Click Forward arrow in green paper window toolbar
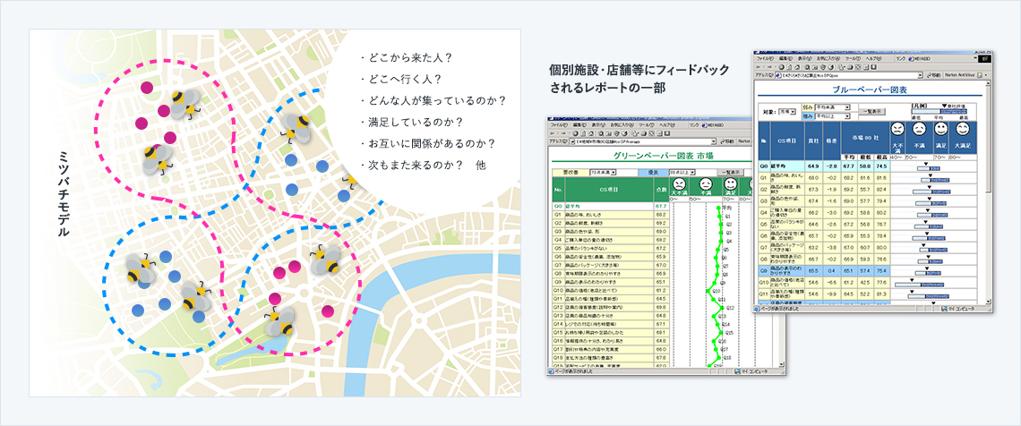Viewport: 1021px width, 426px height. [563, 133]
